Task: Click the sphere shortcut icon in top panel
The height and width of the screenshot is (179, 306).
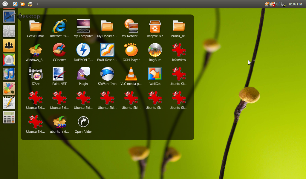Action: 30,4
